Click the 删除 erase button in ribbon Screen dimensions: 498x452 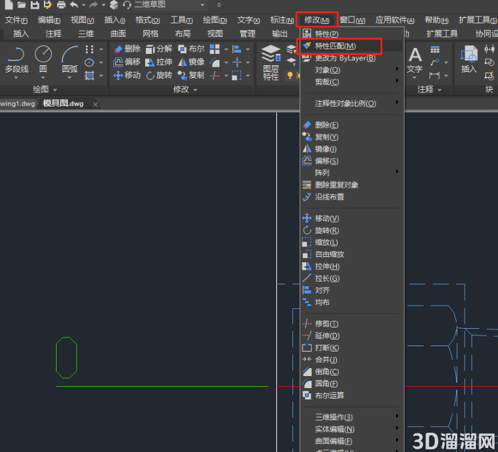pos(127,49)
